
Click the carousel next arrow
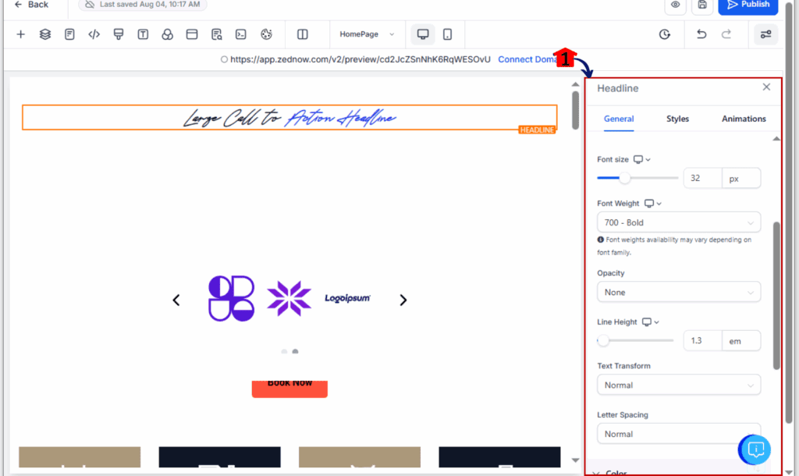pos(403,300)
